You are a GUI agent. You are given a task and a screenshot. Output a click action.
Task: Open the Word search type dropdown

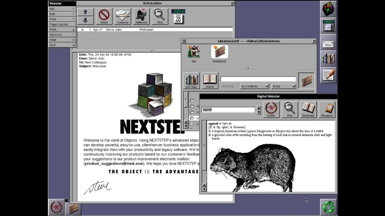(284, 86)
